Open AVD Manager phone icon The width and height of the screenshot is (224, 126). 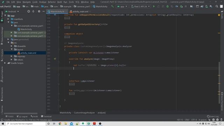206,6
